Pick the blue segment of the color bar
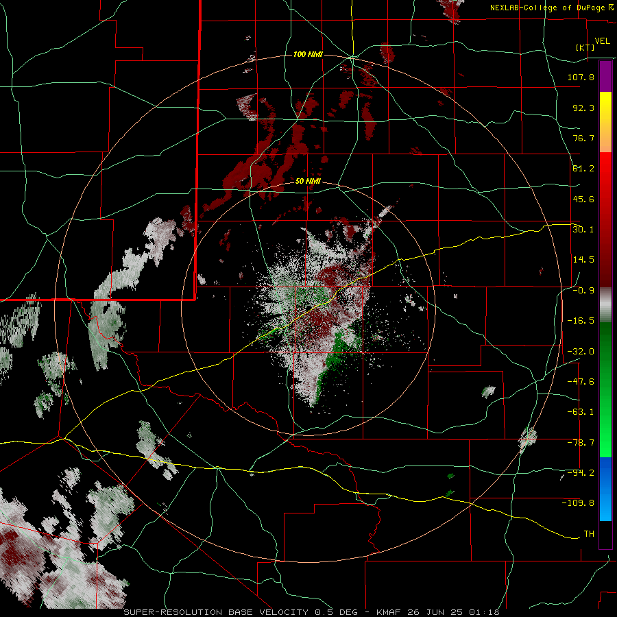 605,489
